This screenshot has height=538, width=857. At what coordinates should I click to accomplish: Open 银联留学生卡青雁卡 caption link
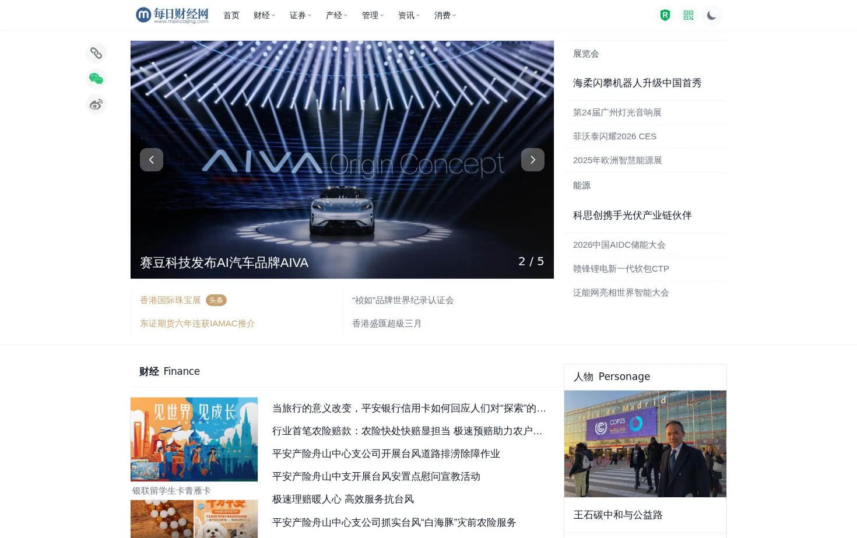pos(171,491)
